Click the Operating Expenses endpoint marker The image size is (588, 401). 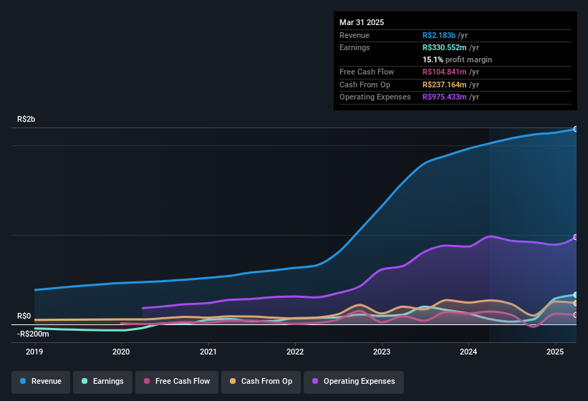(576, 237)
